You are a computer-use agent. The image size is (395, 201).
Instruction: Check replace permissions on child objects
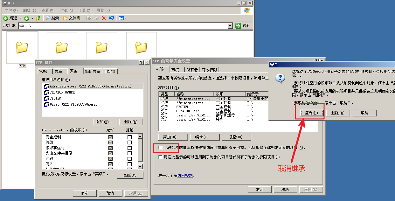coord(161,157)
